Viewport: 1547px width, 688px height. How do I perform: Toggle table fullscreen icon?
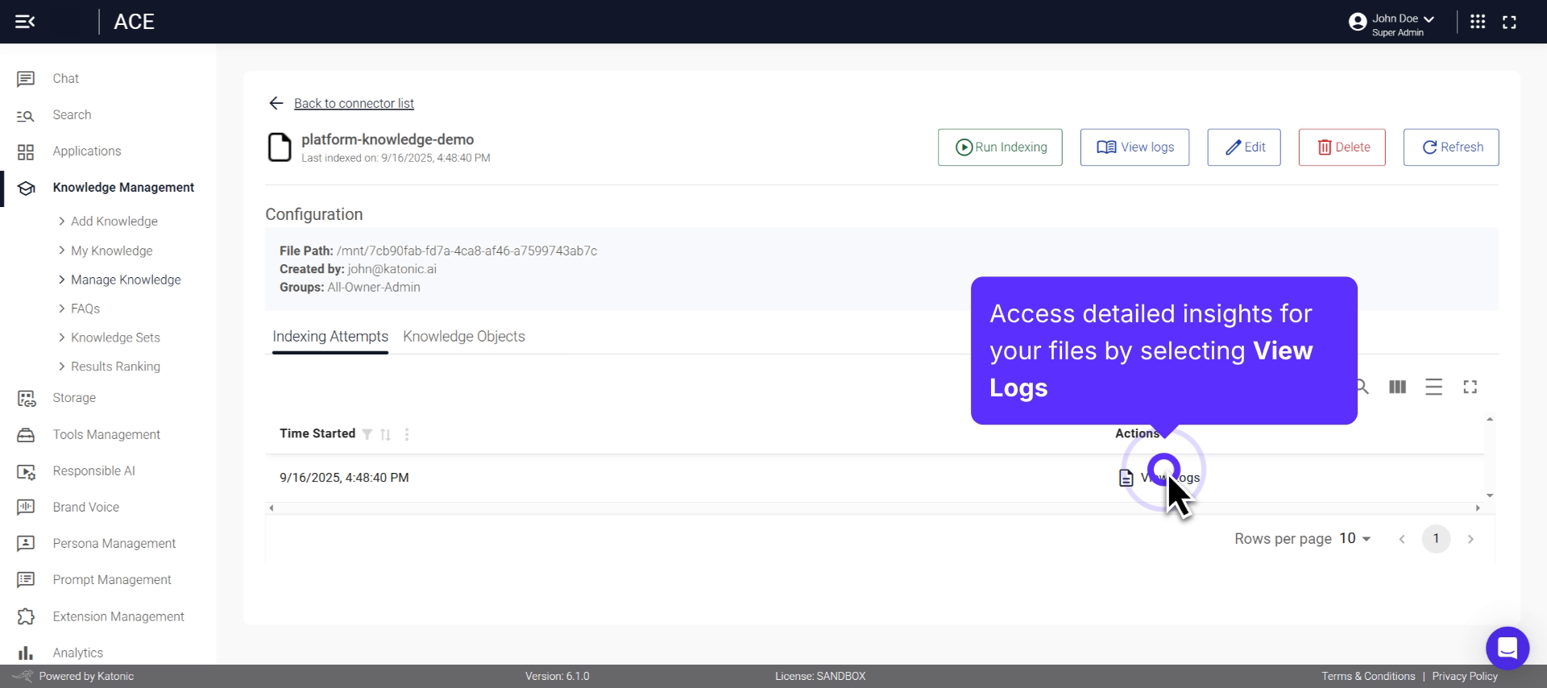[1470, 388]
